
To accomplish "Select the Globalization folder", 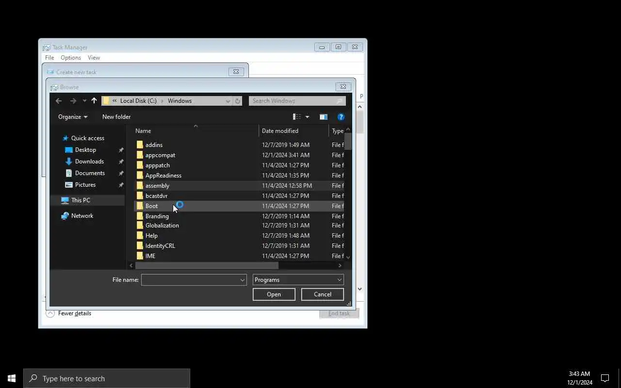I will click(162, 226).
